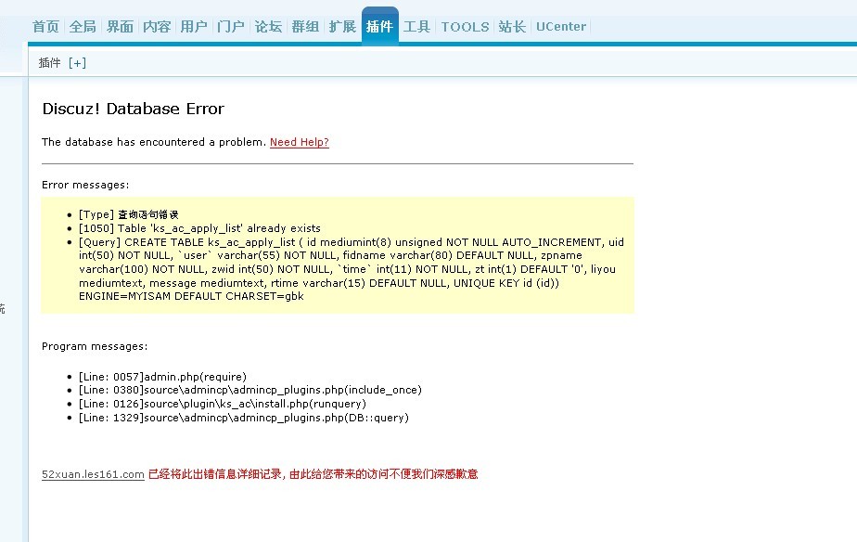Screen dimensions: 857x542
Task: Go to the 用户 tab
Action: [x=194, y=26]
